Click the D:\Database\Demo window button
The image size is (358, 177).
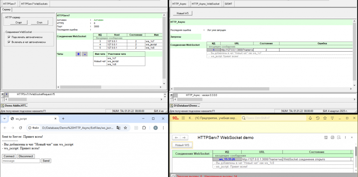185,106
